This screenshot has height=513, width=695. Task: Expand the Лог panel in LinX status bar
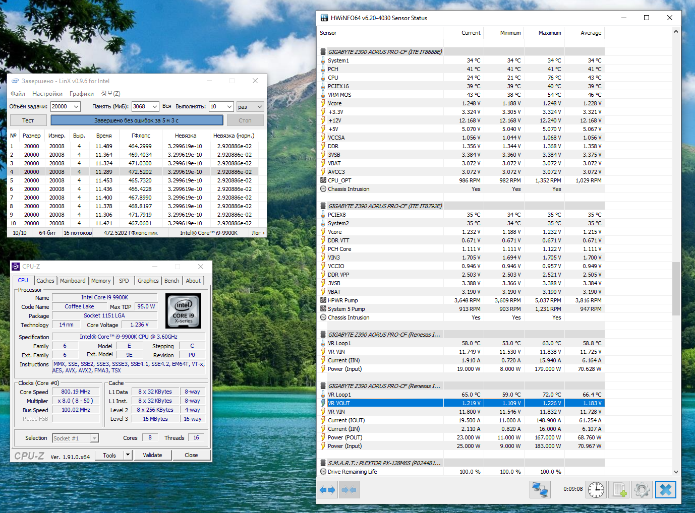(x=258, y=233)
